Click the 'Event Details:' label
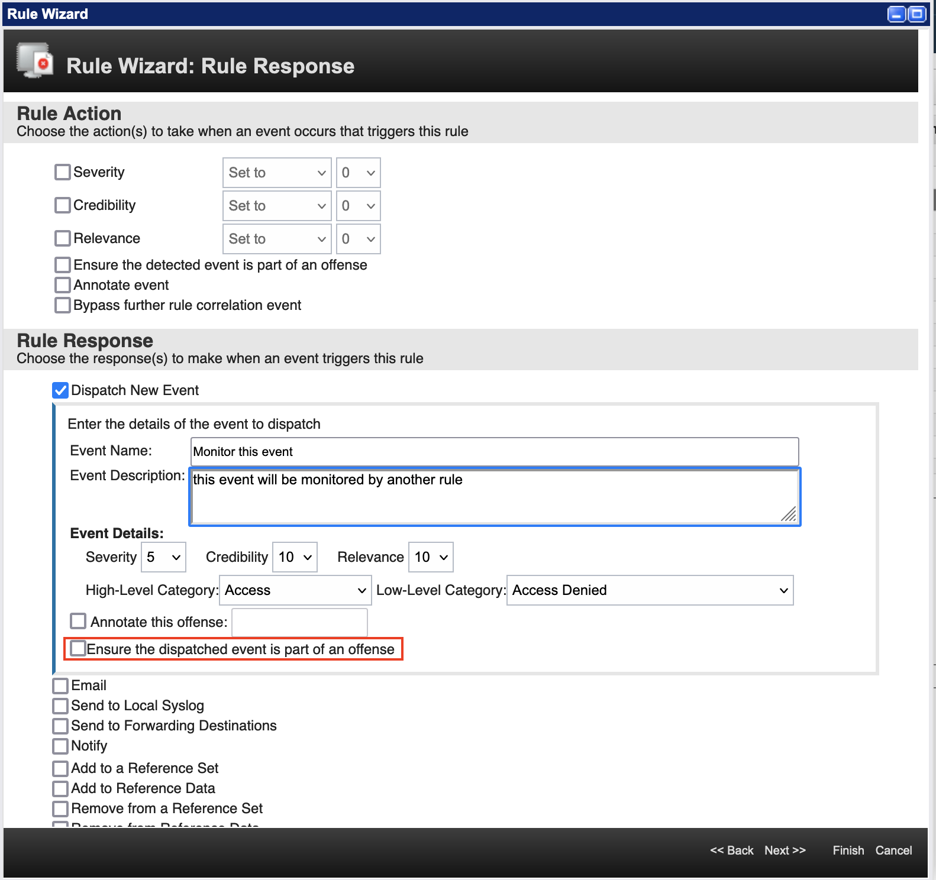Image resolution: width=936 pixels, height=880 pixels. (117, 533)
